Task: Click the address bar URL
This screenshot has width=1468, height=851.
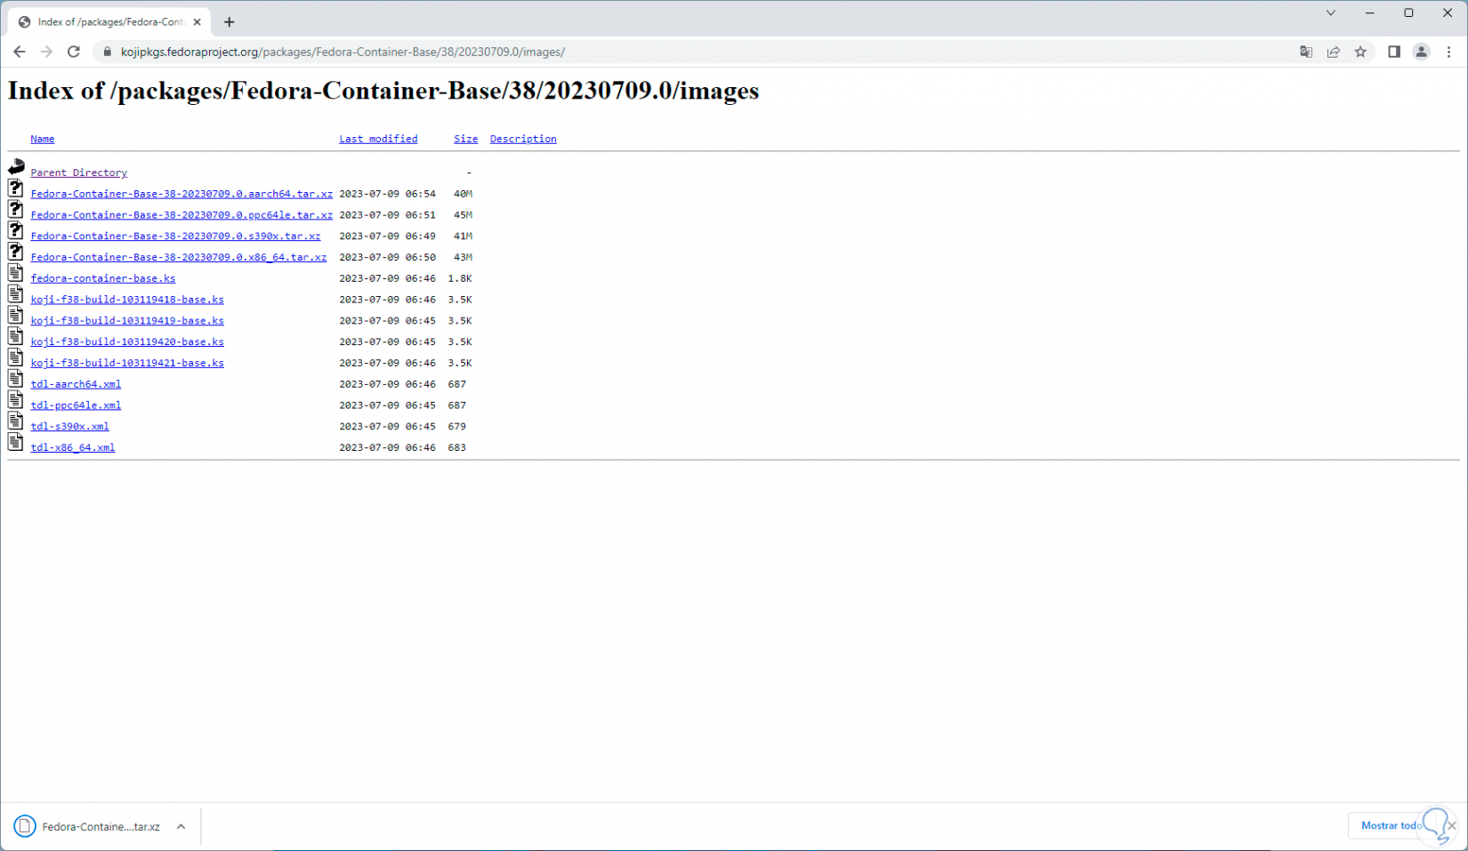Action: [x=343, y=52]
